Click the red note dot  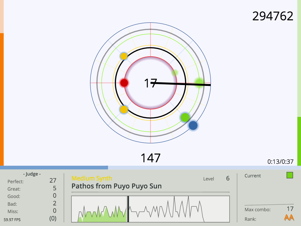124,83
